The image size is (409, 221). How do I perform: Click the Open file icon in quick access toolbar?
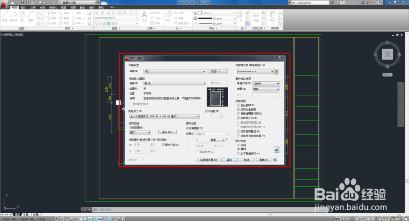tap(17, 2)
